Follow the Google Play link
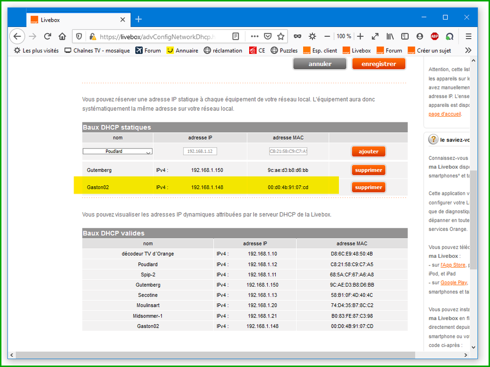This screenshot has width=490, height=367. [x=454, y=283]
